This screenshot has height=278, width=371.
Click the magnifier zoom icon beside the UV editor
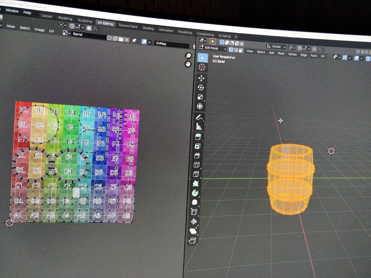tap(189, 55)
